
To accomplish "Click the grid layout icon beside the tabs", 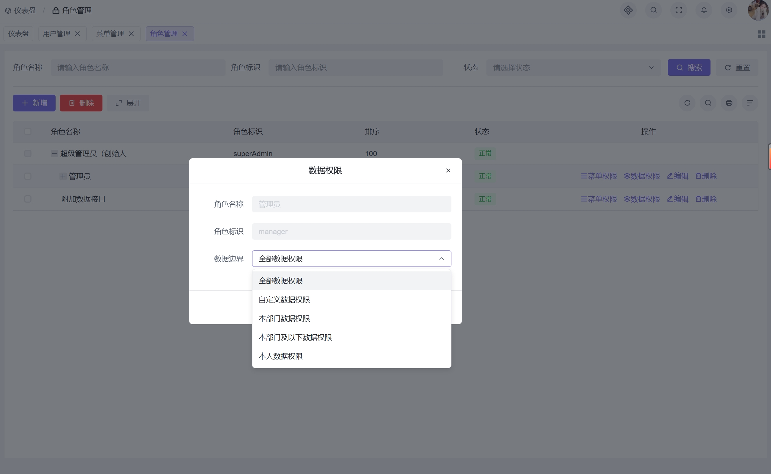I will [762, 34].
